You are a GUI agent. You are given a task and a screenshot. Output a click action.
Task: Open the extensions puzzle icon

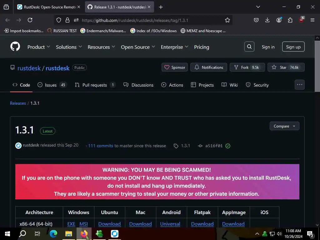[x=290, y=20]
